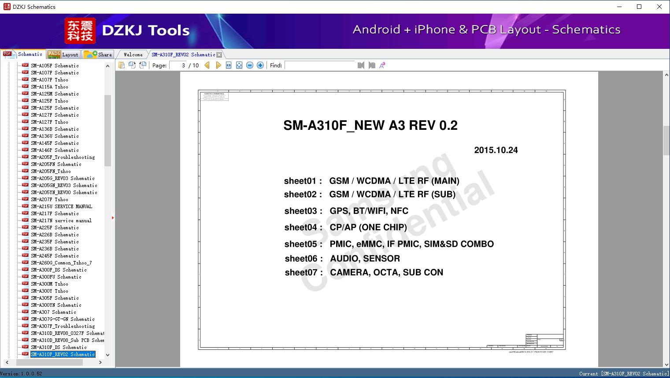
Task: Click the document vertical scrollbar thumb
Action: (666, 140)
